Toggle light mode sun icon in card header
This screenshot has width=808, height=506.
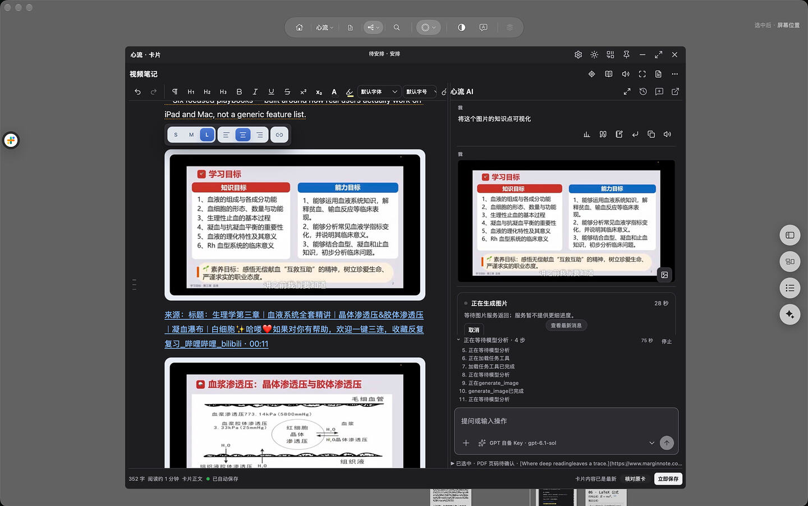[594, 54]
